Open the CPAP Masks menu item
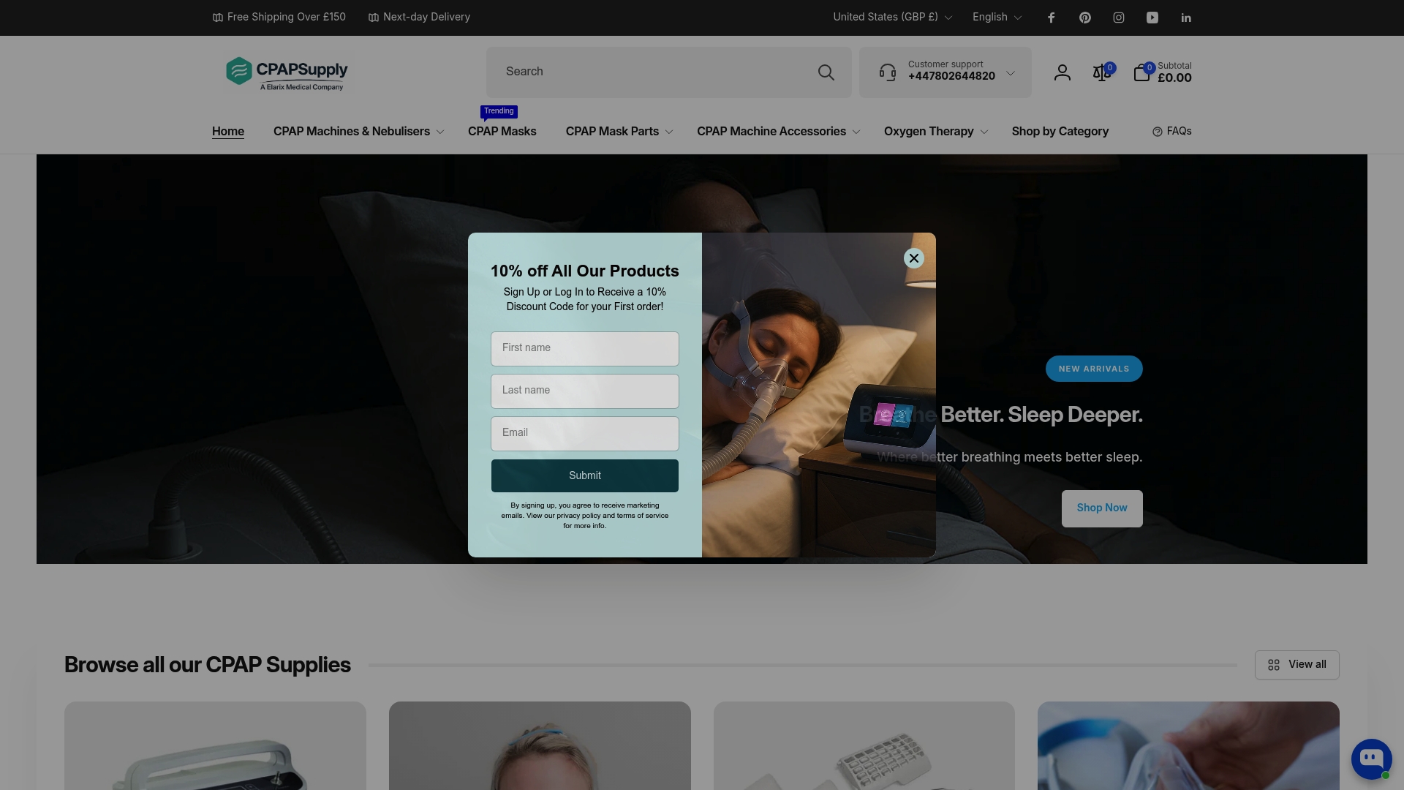 coord(502,132)
